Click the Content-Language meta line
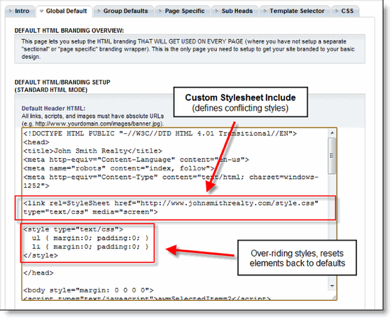Image resolution: width=392 pixels, height=319 pixels. coord(136,160)
